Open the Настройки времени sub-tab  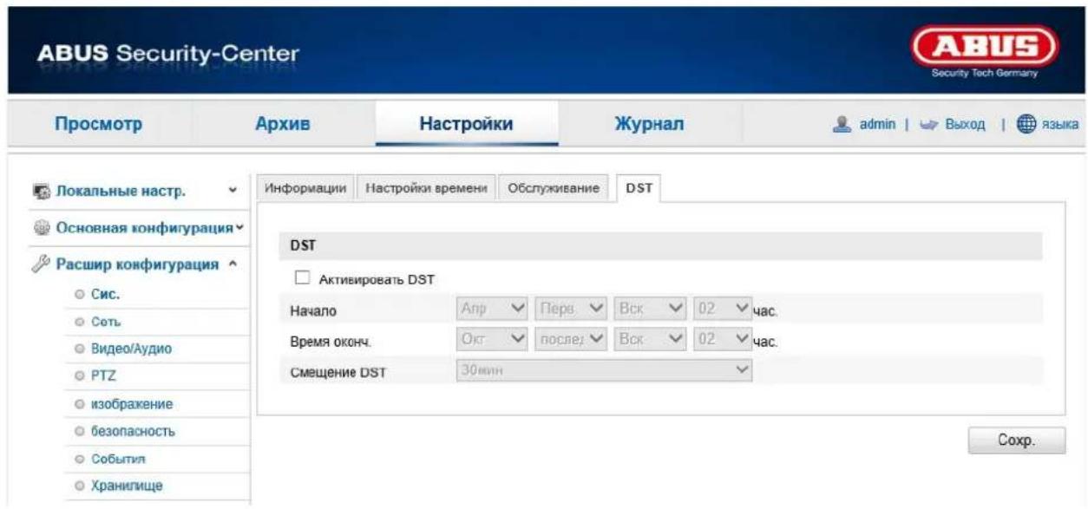(426, 189)
